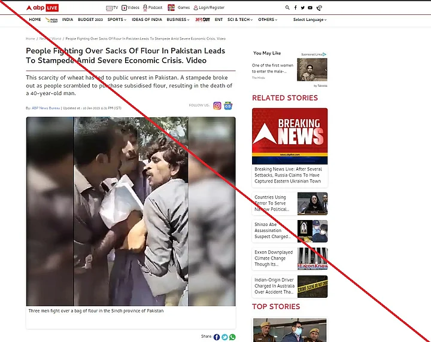The image size is (431, 342).
Task: Select IDEAS OF INDIA menu item
Action: 147,20
